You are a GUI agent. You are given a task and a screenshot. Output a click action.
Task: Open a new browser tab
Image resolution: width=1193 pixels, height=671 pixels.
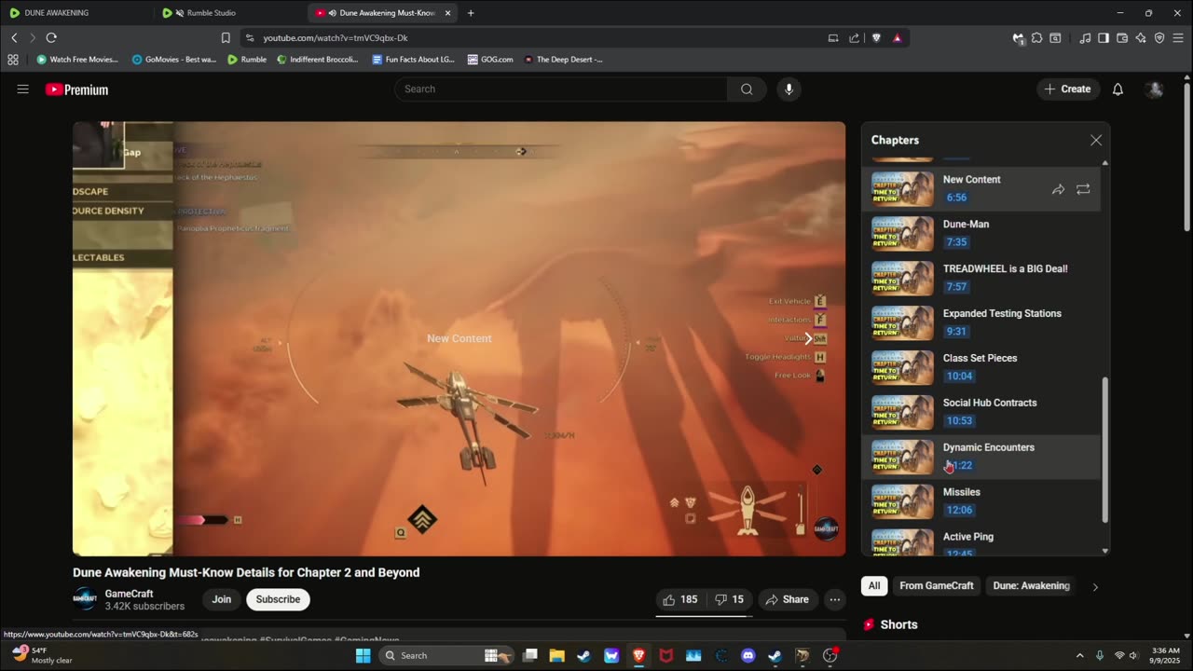[x=471, y=13]
